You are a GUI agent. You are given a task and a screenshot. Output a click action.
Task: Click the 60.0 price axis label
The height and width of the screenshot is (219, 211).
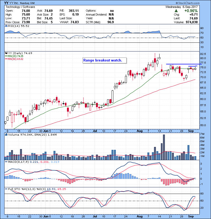pos(203,99)
